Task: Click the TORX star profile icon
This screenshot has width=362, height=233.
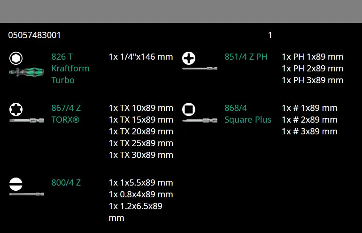Action: tap(15, 109)
